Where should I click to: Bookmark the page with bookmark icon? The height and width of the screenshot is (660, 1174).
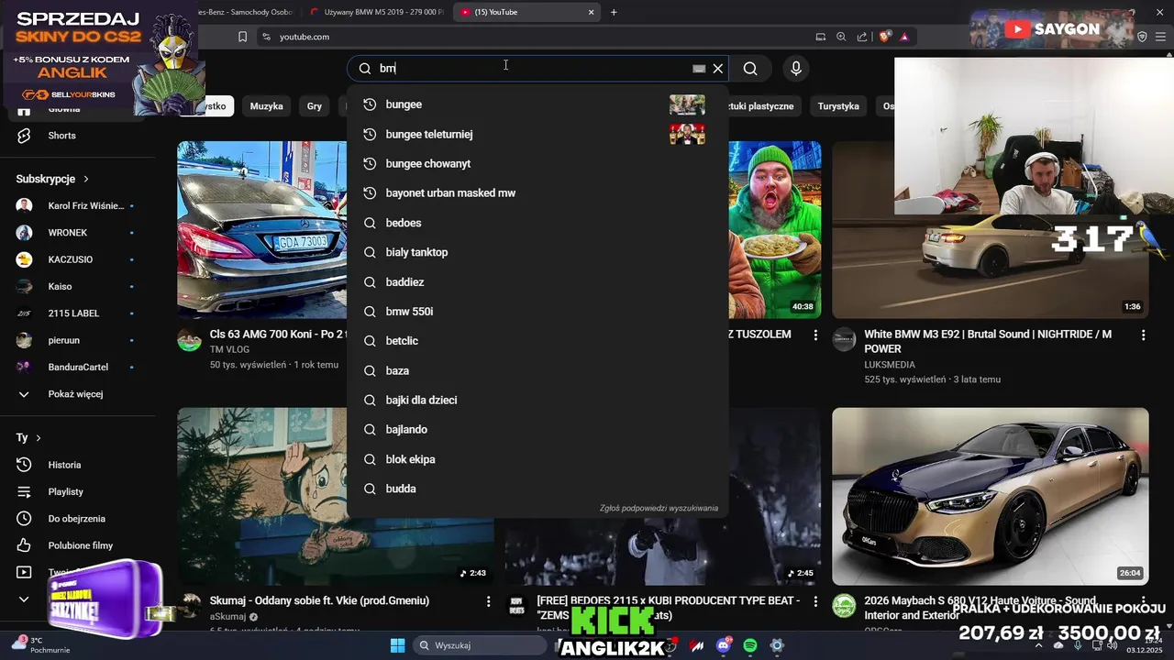[x=242, y=37]
